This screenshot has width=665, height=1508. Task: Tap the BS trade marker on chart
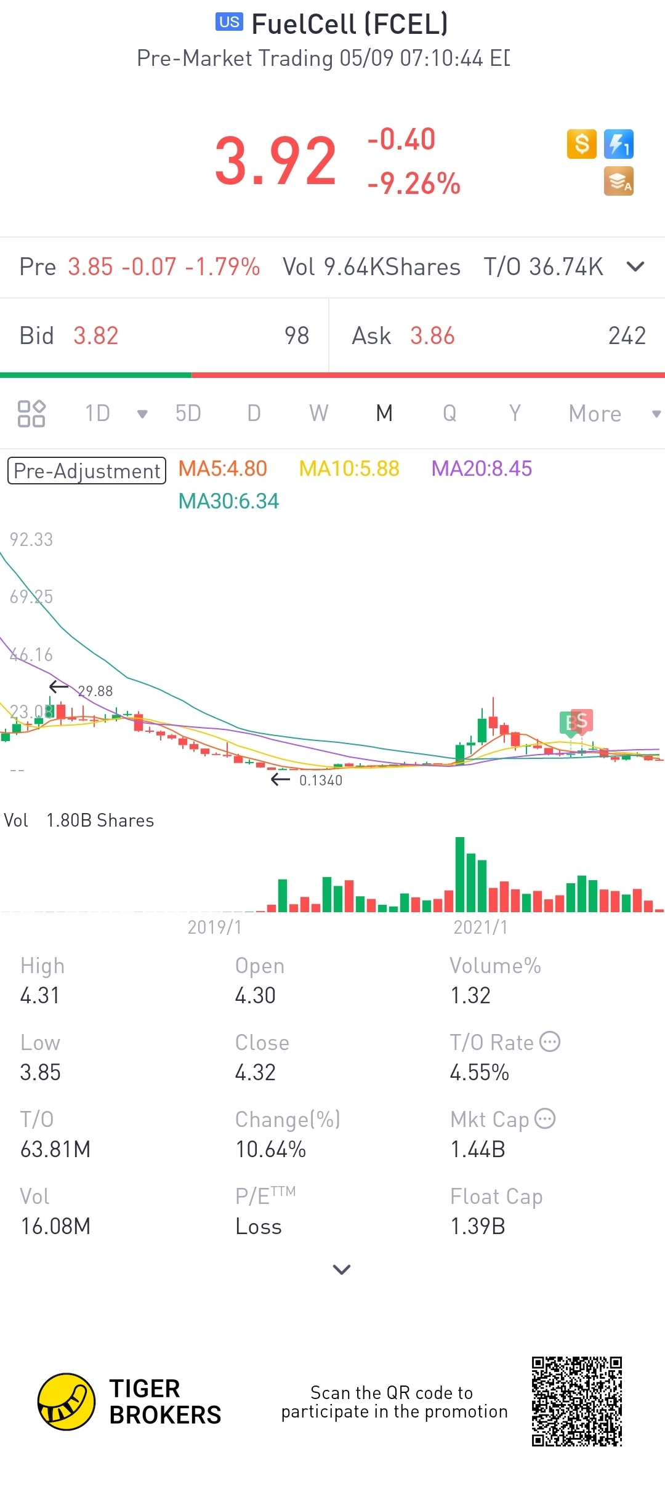pos(576,722)
